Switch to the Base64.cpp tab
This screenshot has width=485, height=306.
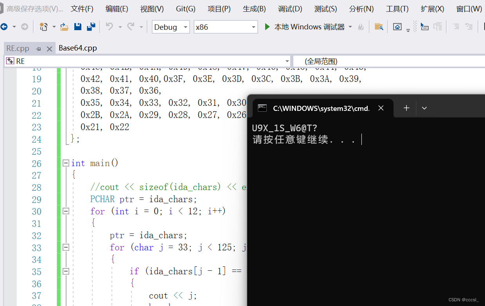(77, 48)
